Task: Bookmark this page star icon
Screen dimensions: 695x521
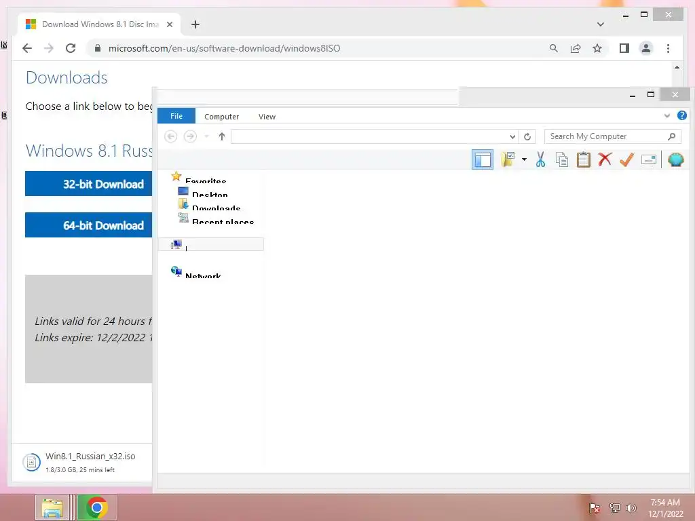Action: [597, 48]
